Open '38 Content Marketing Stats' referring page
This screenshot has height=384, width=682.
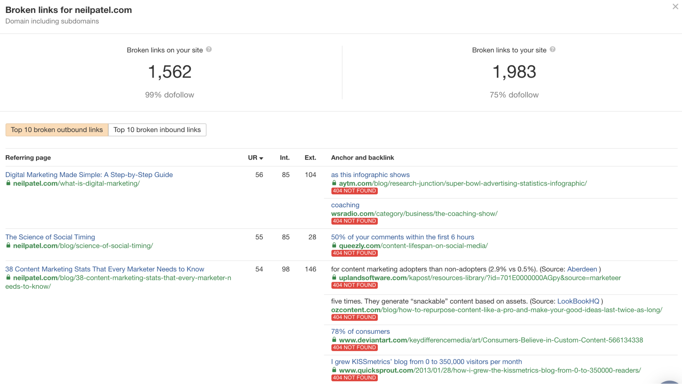click(x=105, y=269)
